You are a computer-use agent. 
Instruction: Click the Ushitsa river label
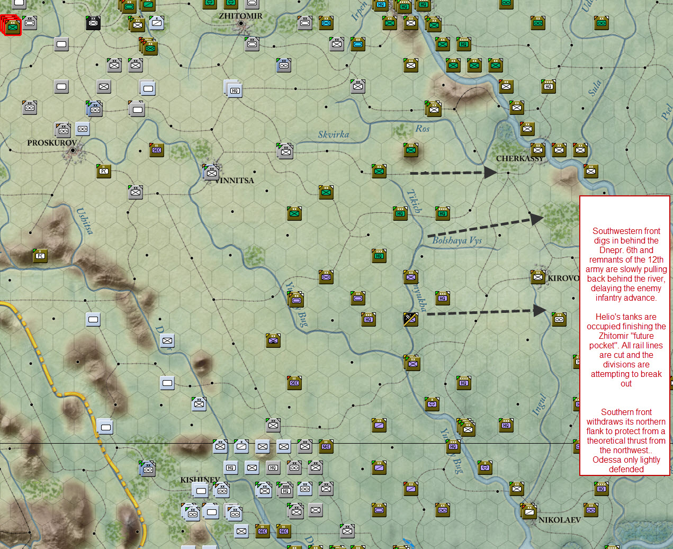click(x=85, y=221)
